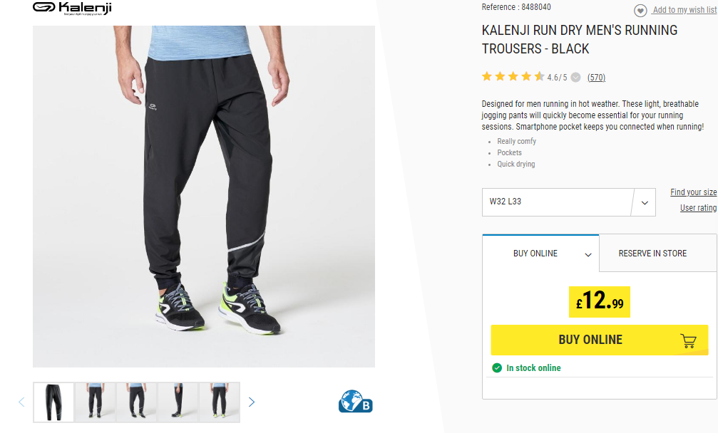718x433 pixels.
Task: Show previous thumbnails with left arrow
Action: click(x=21, y=402)
